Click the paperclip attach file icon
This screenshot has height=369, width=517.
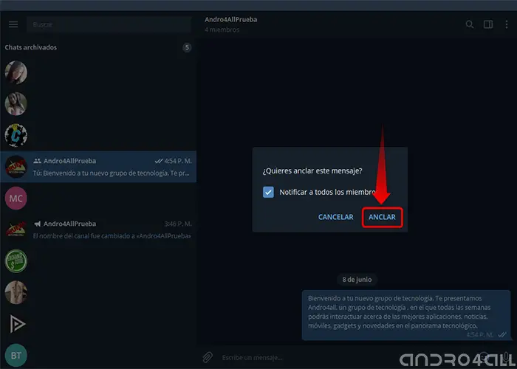pyautogui.click(x=208, y=357)
